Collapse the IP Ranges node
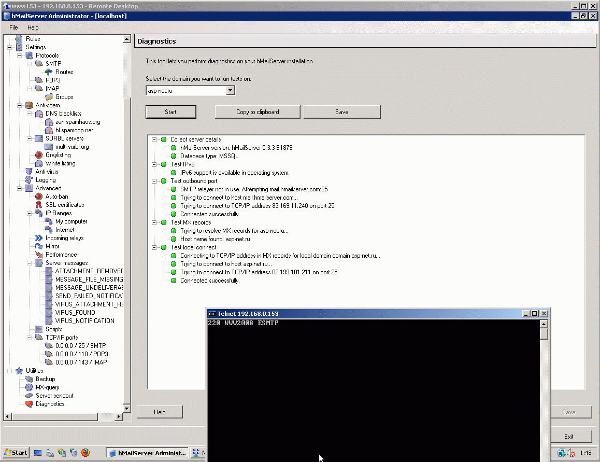Screen dimensions: 600x462 point(29,214)
